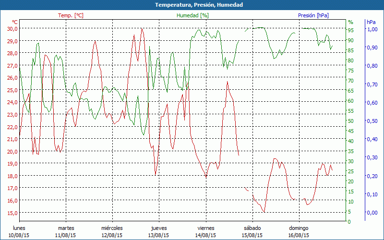The width and height of the screenshot is (384, 240).
Task: Click the green % unit label
Action: tap(350, 22)
